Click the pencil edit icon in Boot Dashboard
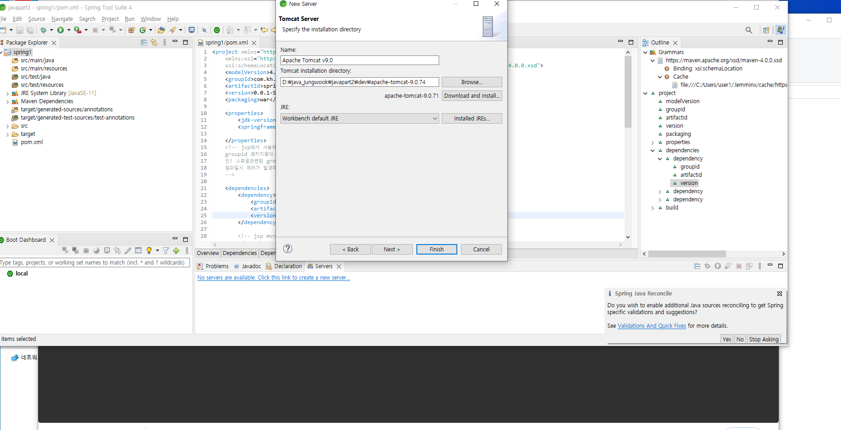841x430 pixels. pos(128,250)
